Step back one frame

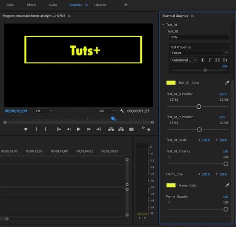click(69, 129)
